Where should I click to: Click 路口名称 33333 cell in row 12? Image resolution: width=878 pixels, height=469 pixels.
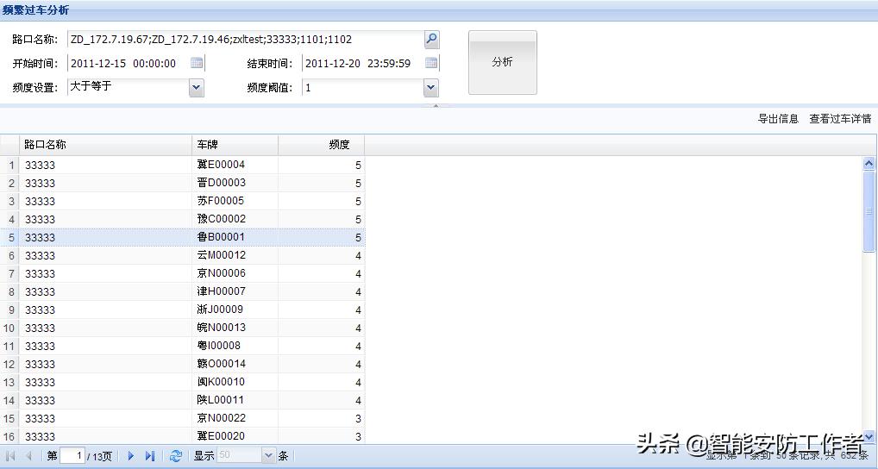pyautogui.click(x=106, y=364)
